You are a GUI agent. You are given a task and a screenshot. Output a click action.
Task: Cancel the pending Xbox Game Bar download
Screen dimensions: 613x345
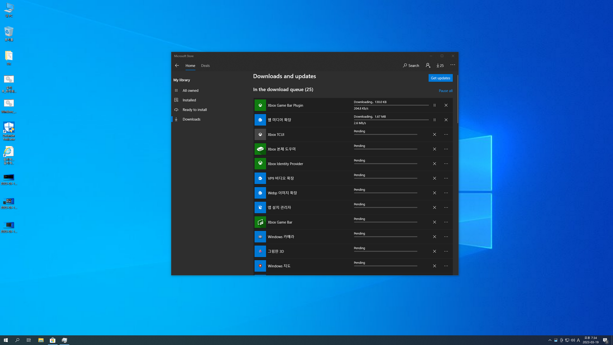435,222
